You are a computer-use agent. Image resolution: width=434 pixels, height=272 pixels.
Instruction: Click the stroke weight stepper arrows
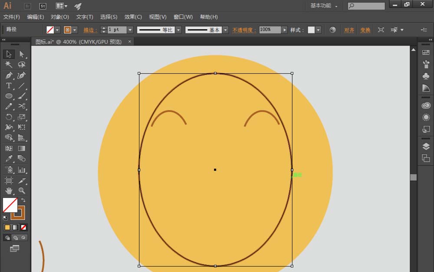[x=104, y=30]
